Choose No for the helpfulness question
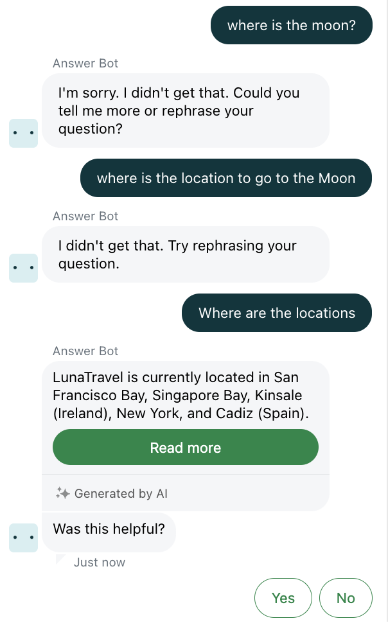The width and height of the screenshot is (388, 623). tap(346, 598)
